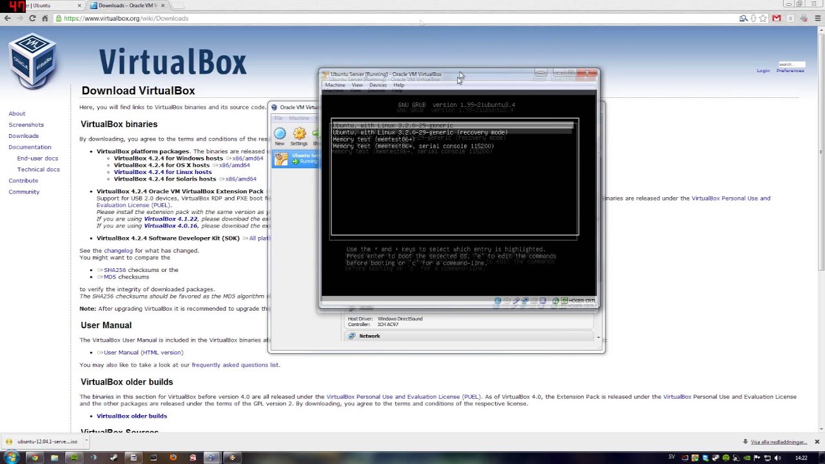Click the video capture display icon in VM status bar
Viewport: 825px width, 464px height.
[x=543, y=301]
